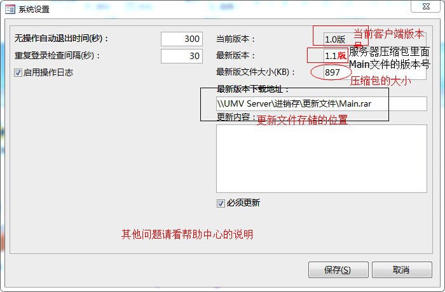The height and width of the screenshot is (292, 445).
Task: Select the 无操作自动退出时间 field showing 300
Action: pos(182,39)
